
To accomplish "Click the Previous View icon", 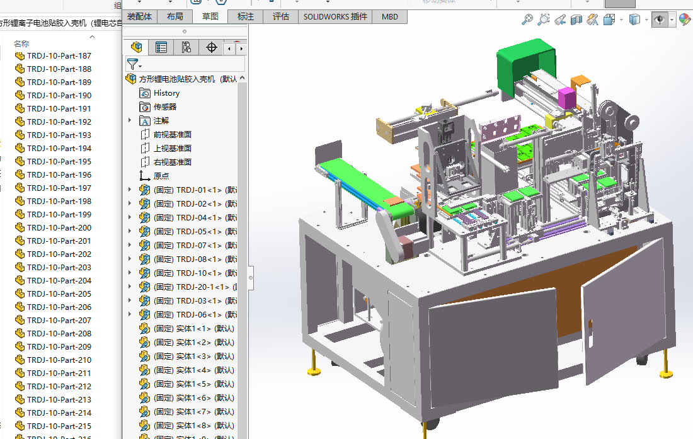I will coord(560,20).
